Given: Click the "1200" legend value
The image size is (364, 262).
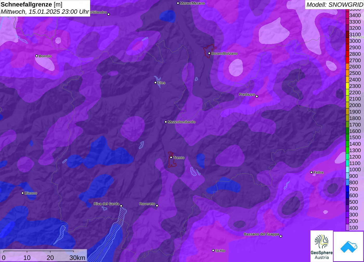Looking at the screenshot, I should (355, 157).
